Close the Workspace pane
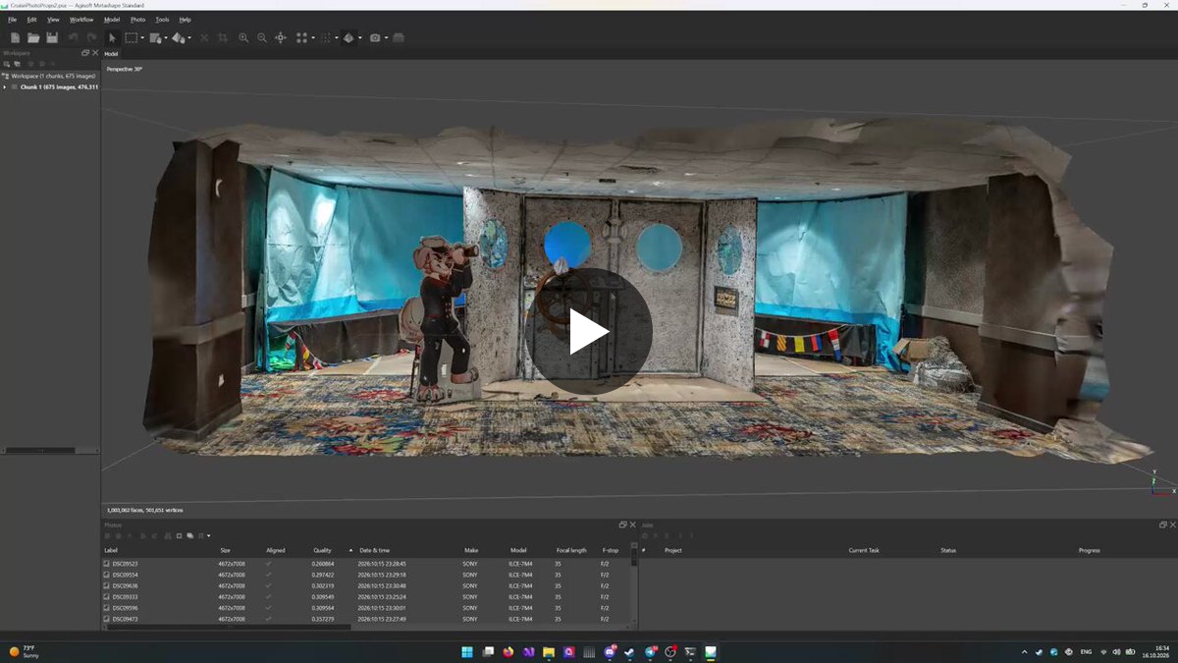 coord(95,53)
